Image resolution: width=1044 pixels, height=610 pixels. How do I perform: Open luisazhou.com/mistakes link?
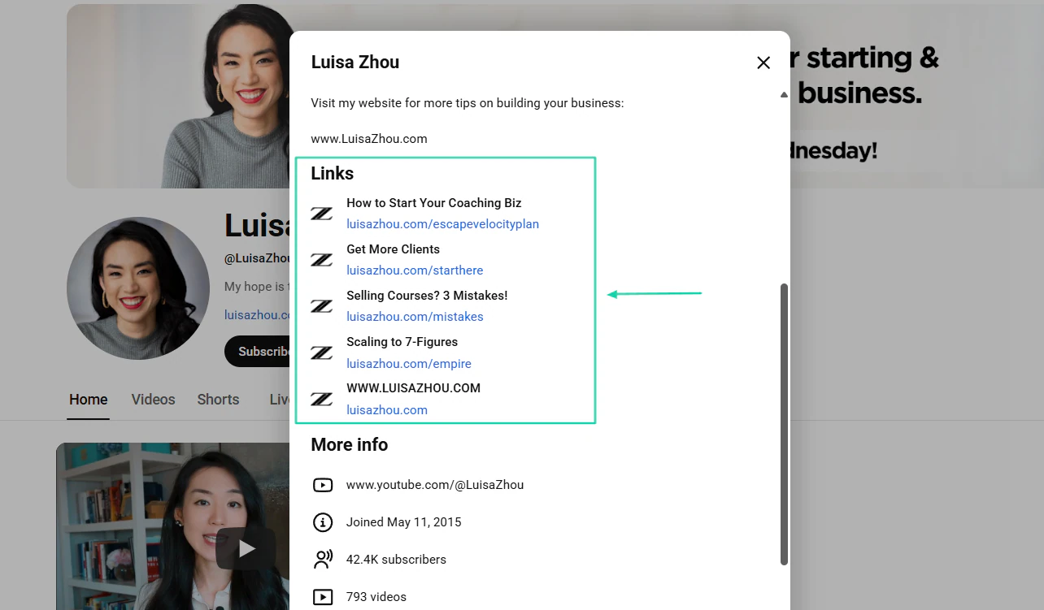click(415, 317)
